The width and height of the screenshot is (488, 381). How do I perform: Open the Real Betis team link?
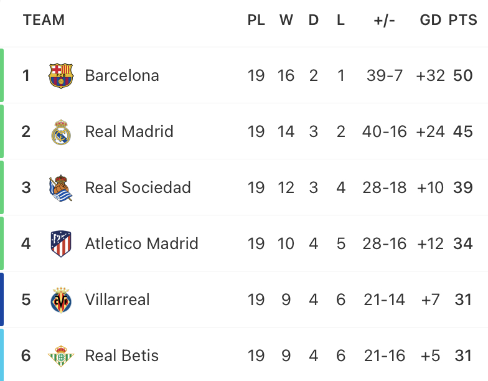tap(122, 356)
